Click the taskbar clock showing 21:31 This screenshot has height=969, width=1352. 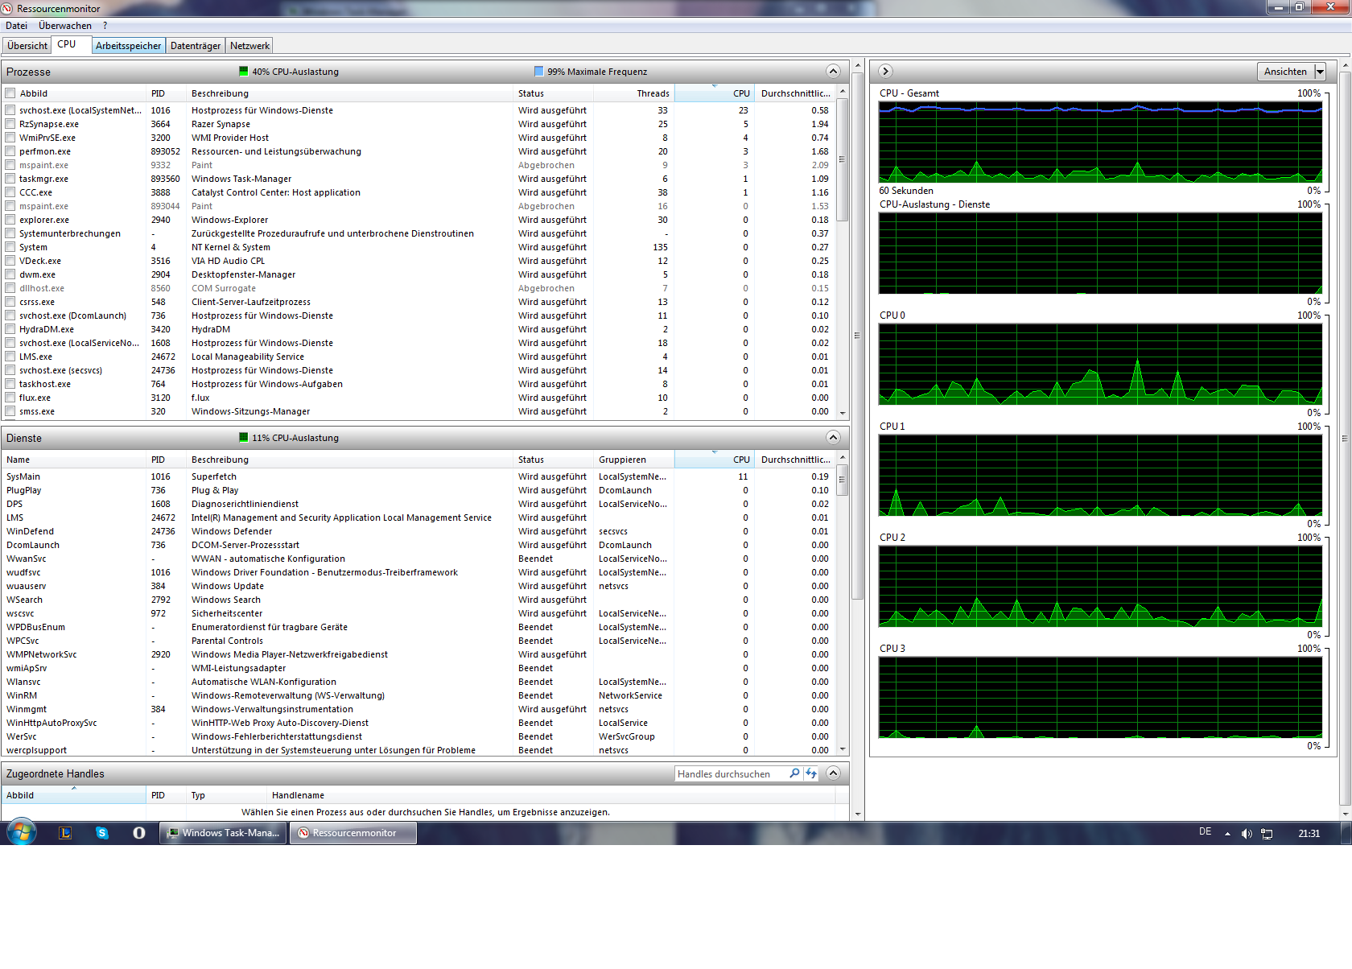1309,834
